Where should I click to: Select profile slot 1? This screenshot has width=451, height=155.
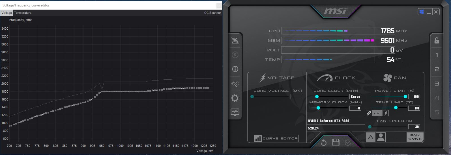click(437, 55)
